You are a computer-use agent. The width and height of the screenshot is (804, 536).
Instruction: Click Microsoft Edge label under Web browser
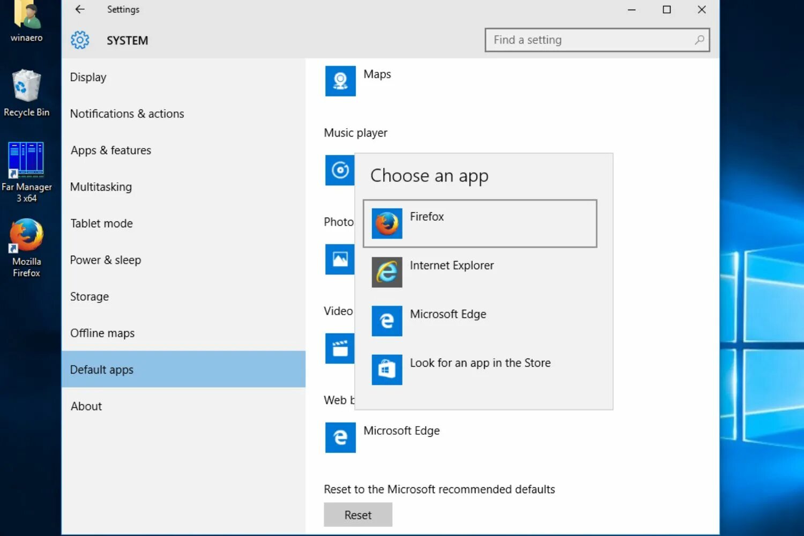pos(401,431)
